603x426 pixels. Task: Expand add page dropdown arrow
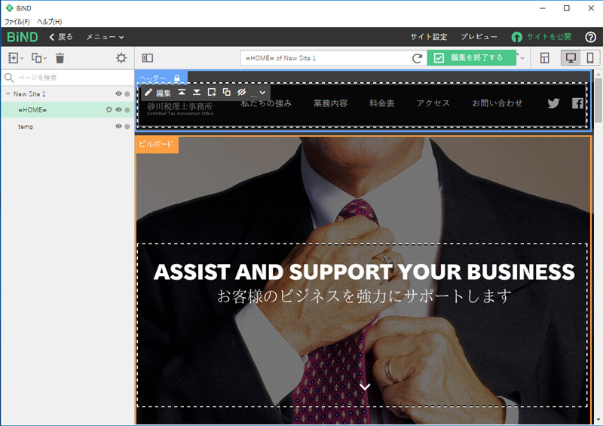pos(22,58)
